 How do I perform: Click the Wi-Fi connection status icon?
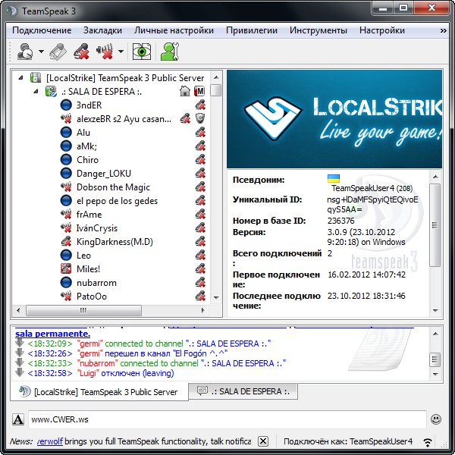[x=429, y=441]
